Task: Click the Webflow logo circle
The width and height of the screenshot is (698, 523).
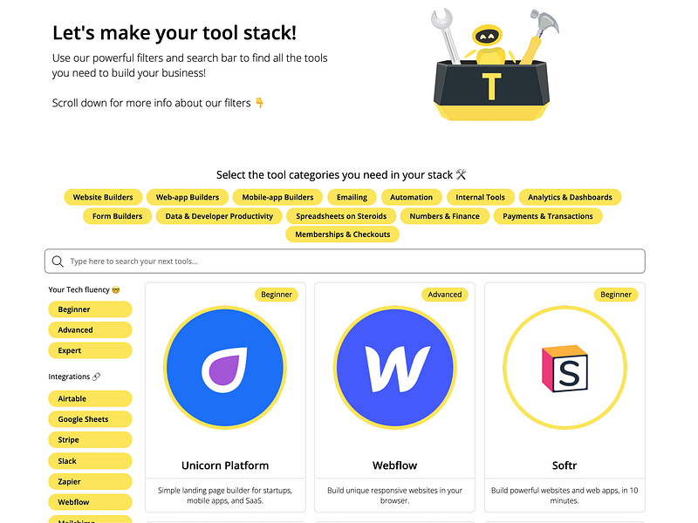Action: [x=394, y=367]
